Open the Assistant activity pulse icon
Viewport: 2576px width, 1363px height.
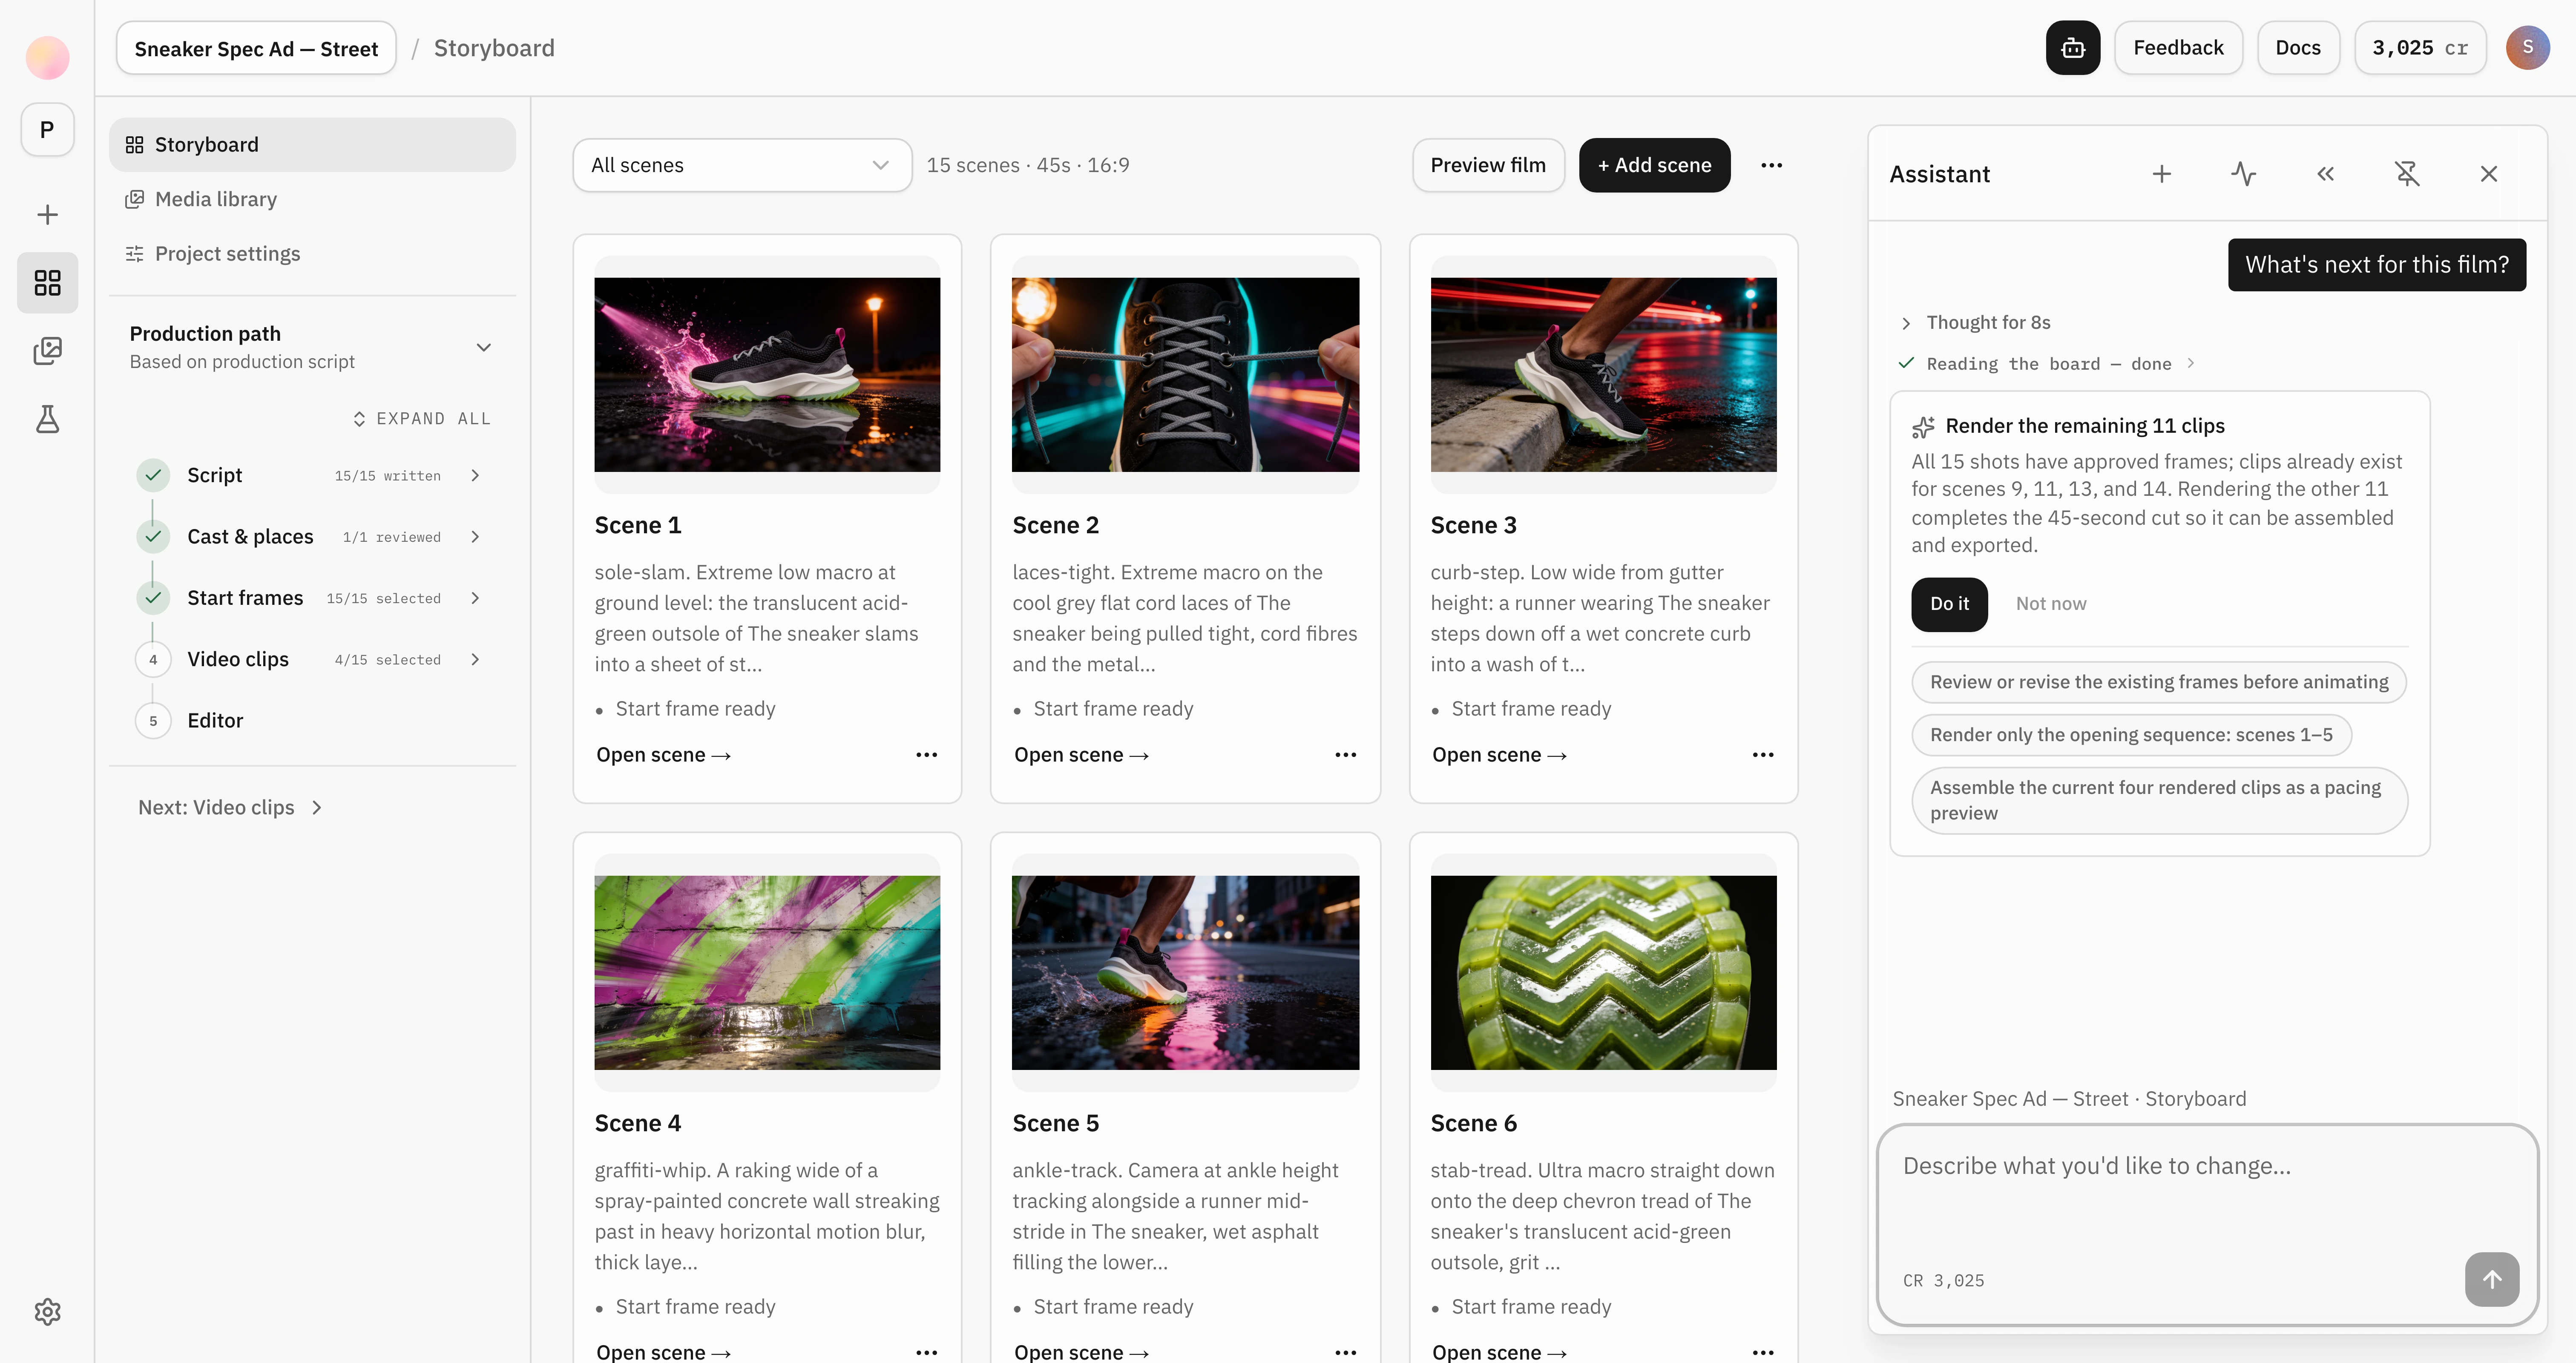2244,174
